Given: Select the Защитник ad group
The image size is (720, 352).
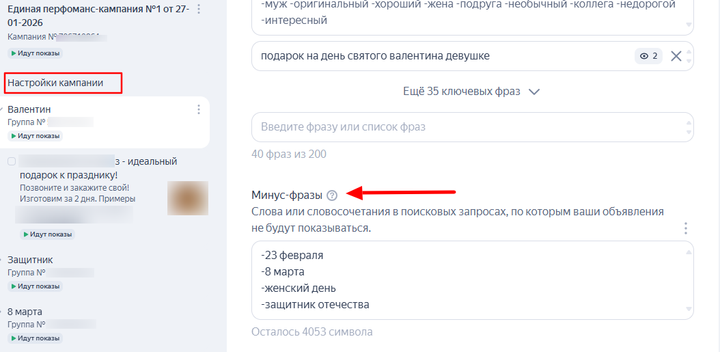Looking at the screenshot, I should [30, 260].
